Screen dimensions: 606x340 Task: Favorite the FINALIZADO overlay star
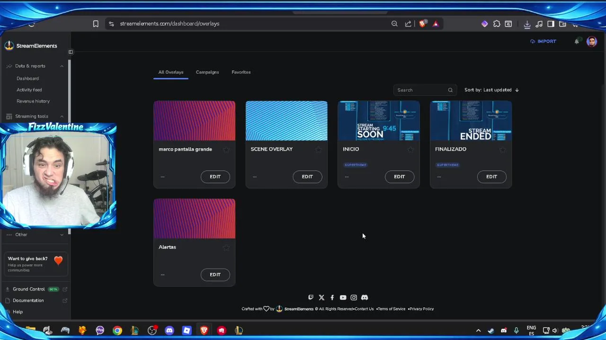point(502,150)
